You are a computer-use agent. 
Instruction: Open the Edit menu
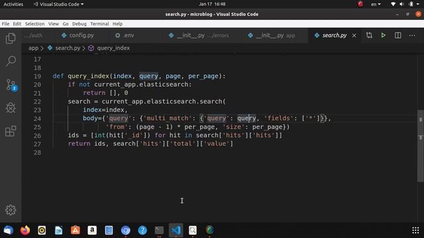coord(17,24)
